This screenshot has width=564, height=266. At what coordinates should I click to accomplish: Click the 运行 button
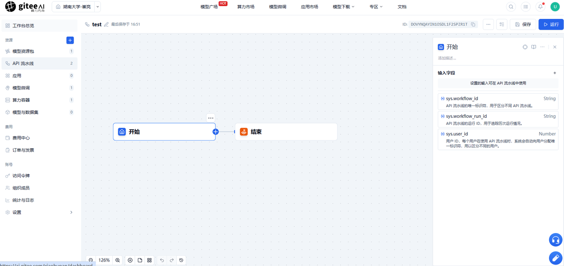pos(551,25)
